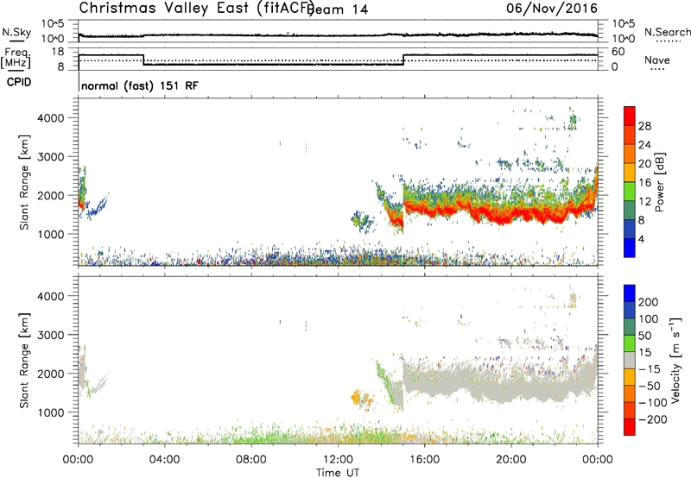Image resolution: width=691 pixels, height=478 pixels.
Task: Click the red velocity swatch below -200
Action: coord(630,427)
